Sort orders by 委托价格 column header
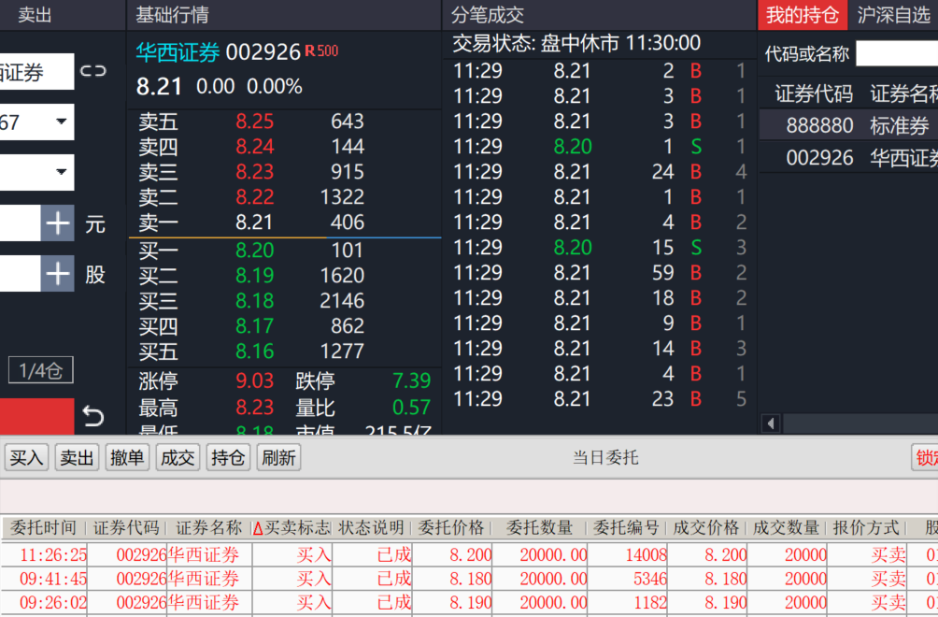The height and width of the screenshot is (617, 938). (x=451, y=528)
